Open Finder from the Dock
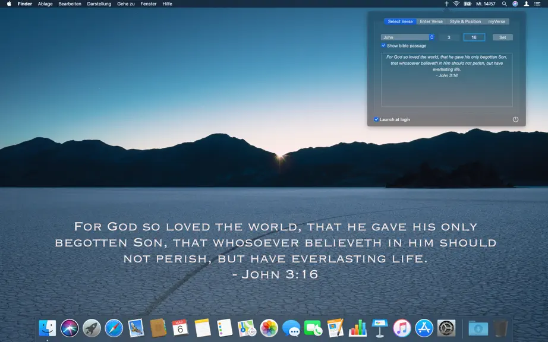Screen dimensions: 548x342 [48, 328]
